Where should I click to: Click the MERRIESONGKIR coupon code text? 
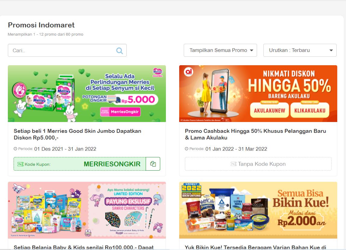point(112,164)
